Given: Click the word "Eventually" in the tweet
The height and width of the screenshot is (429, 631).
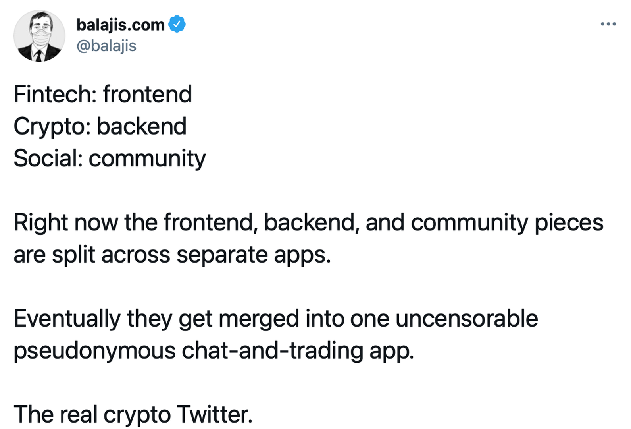Looking at the screenshot, I should pyautogui.click(x=67, y=319).
